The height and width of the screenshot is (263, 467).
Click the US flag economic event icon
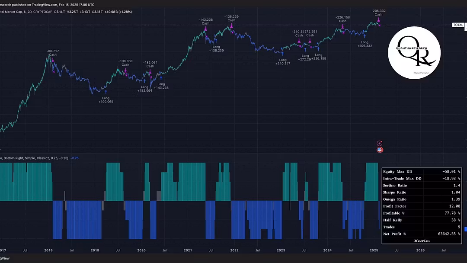click(380, 150)
